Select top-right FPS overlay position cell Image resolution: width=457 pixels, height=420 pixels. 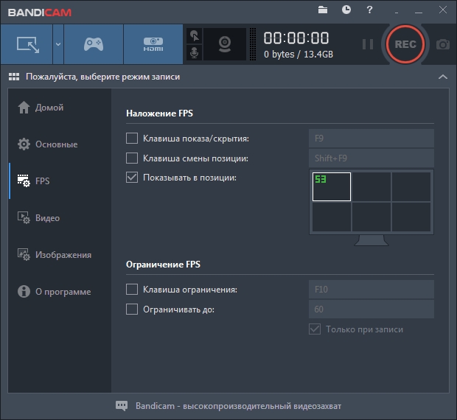point(411,186)
